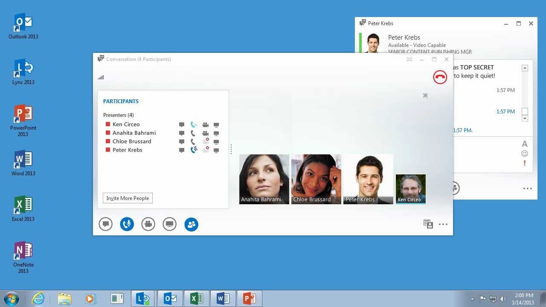Click Peter Krebs's IM icon
Image resolution: width=546 pixels, height=307 pixels.
click(x=182, y=151)
